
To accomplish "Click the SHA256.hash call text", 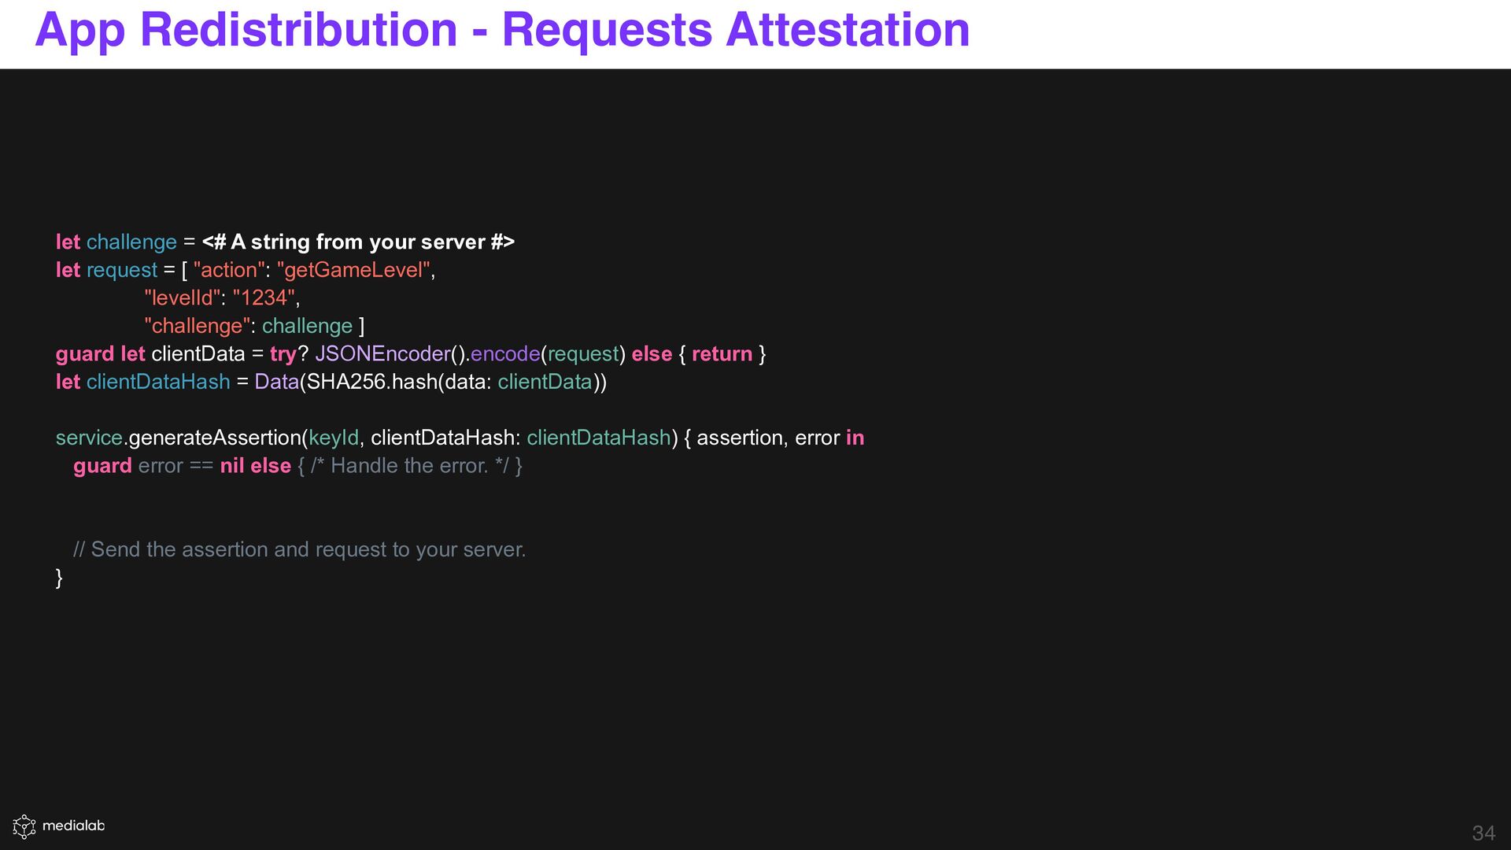I will tap(371, 382).
